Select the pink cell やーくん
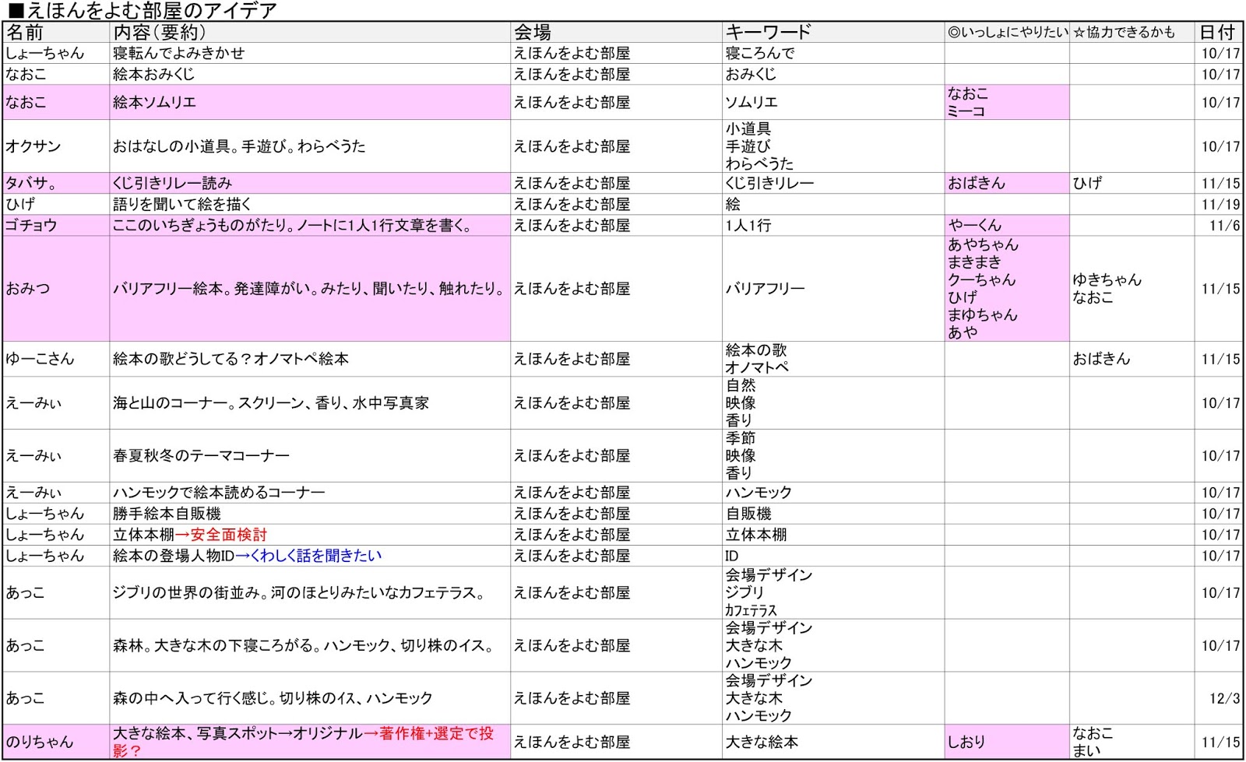1246x762 pixels. (1007, 225)
